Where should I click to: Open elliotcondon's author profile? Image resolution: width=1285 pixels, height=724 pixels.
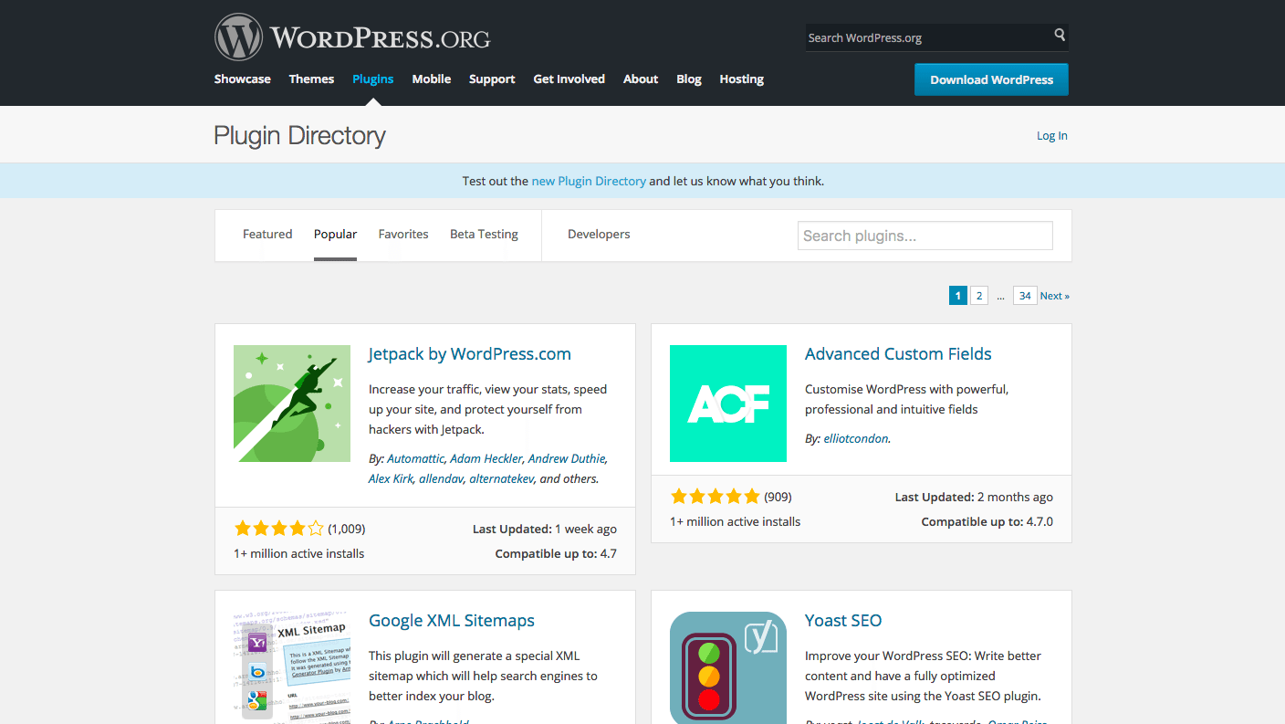pyautogui.click(x=854, y=437)
